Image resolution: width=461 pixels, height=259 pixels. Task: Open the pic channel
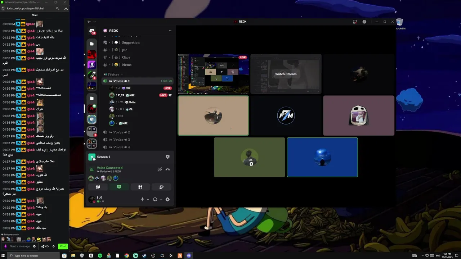coord(137,50)
